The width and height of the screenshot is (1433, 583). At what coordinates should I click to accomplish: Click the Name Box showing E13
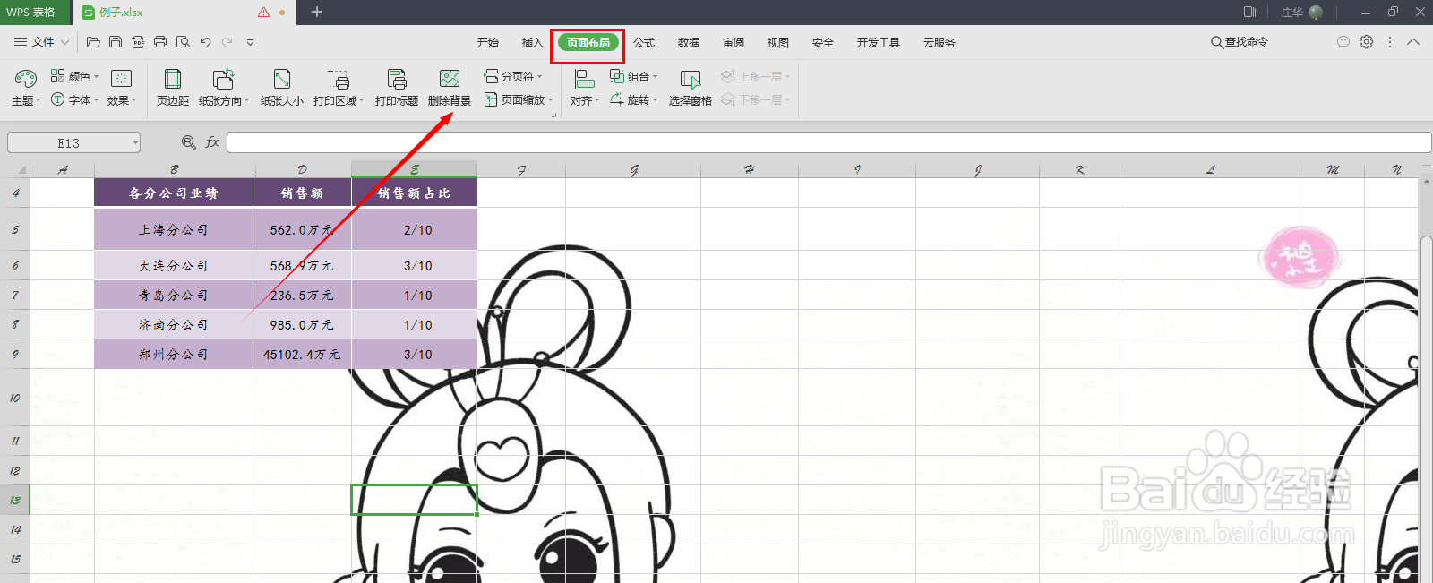click(73, 142)
